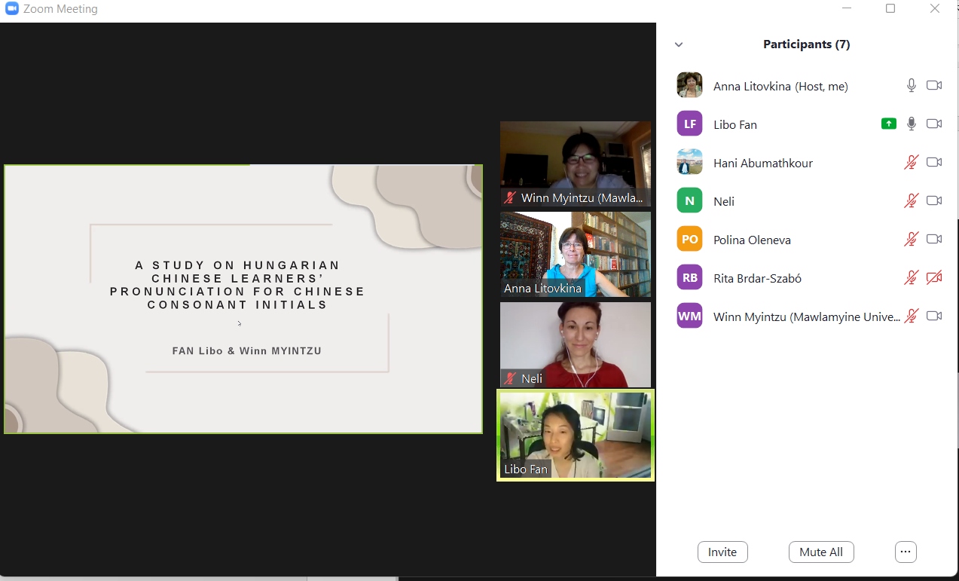Click Libo Fan's microphone icon
Viewport: 959px width, 581px height.
pos(912,124)
